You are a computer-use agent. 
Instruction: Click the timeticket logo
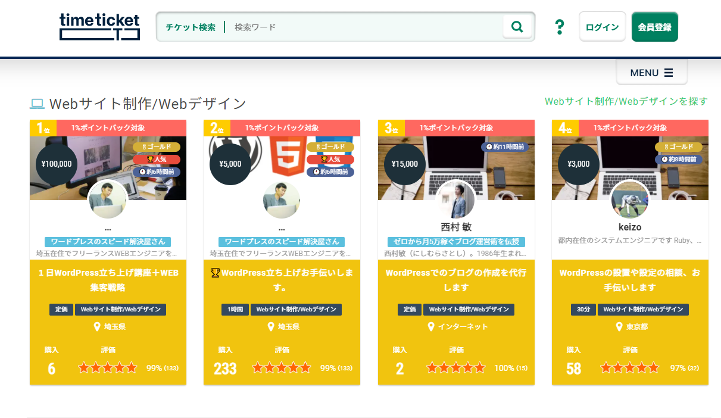click(99, 26)
